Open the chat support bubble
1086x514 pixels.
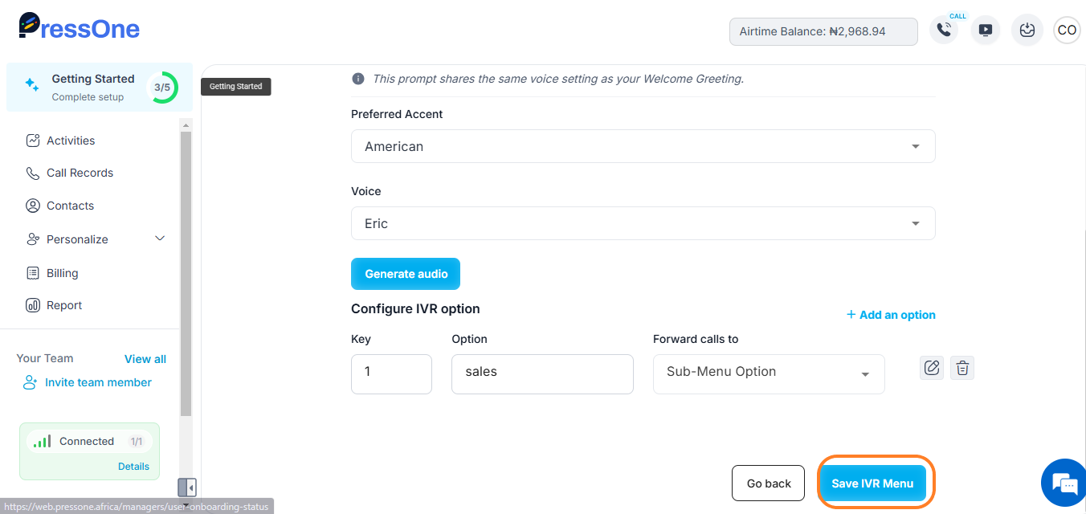pyautogui.click(x=1065, y=483)
